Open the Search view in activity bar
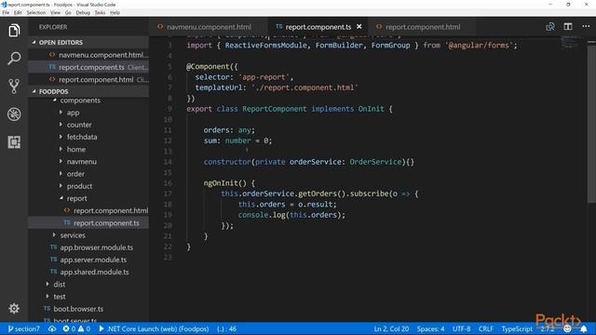Screen dimensions: 596x335 click(14, 59)
